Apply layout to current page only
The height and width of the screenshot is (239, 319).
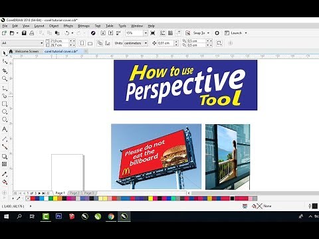pos(108,43)
